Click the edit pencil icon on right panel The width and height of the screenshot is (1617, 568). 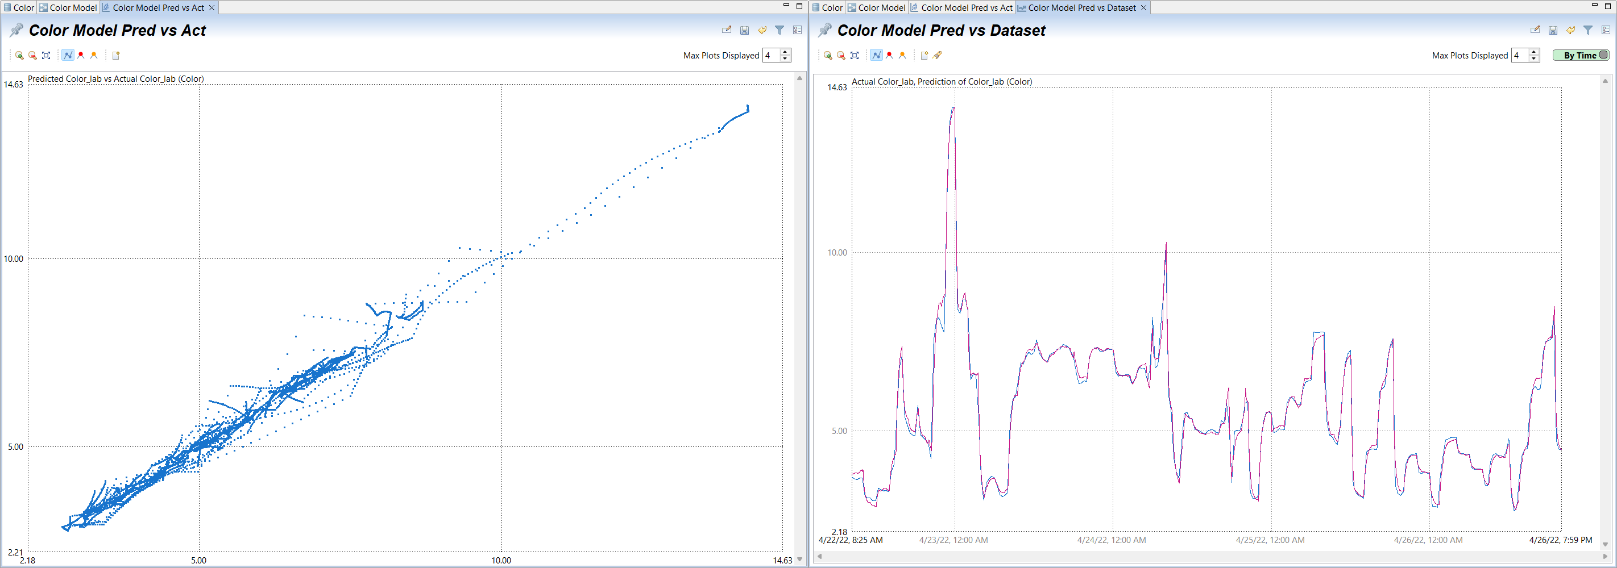1535,30
